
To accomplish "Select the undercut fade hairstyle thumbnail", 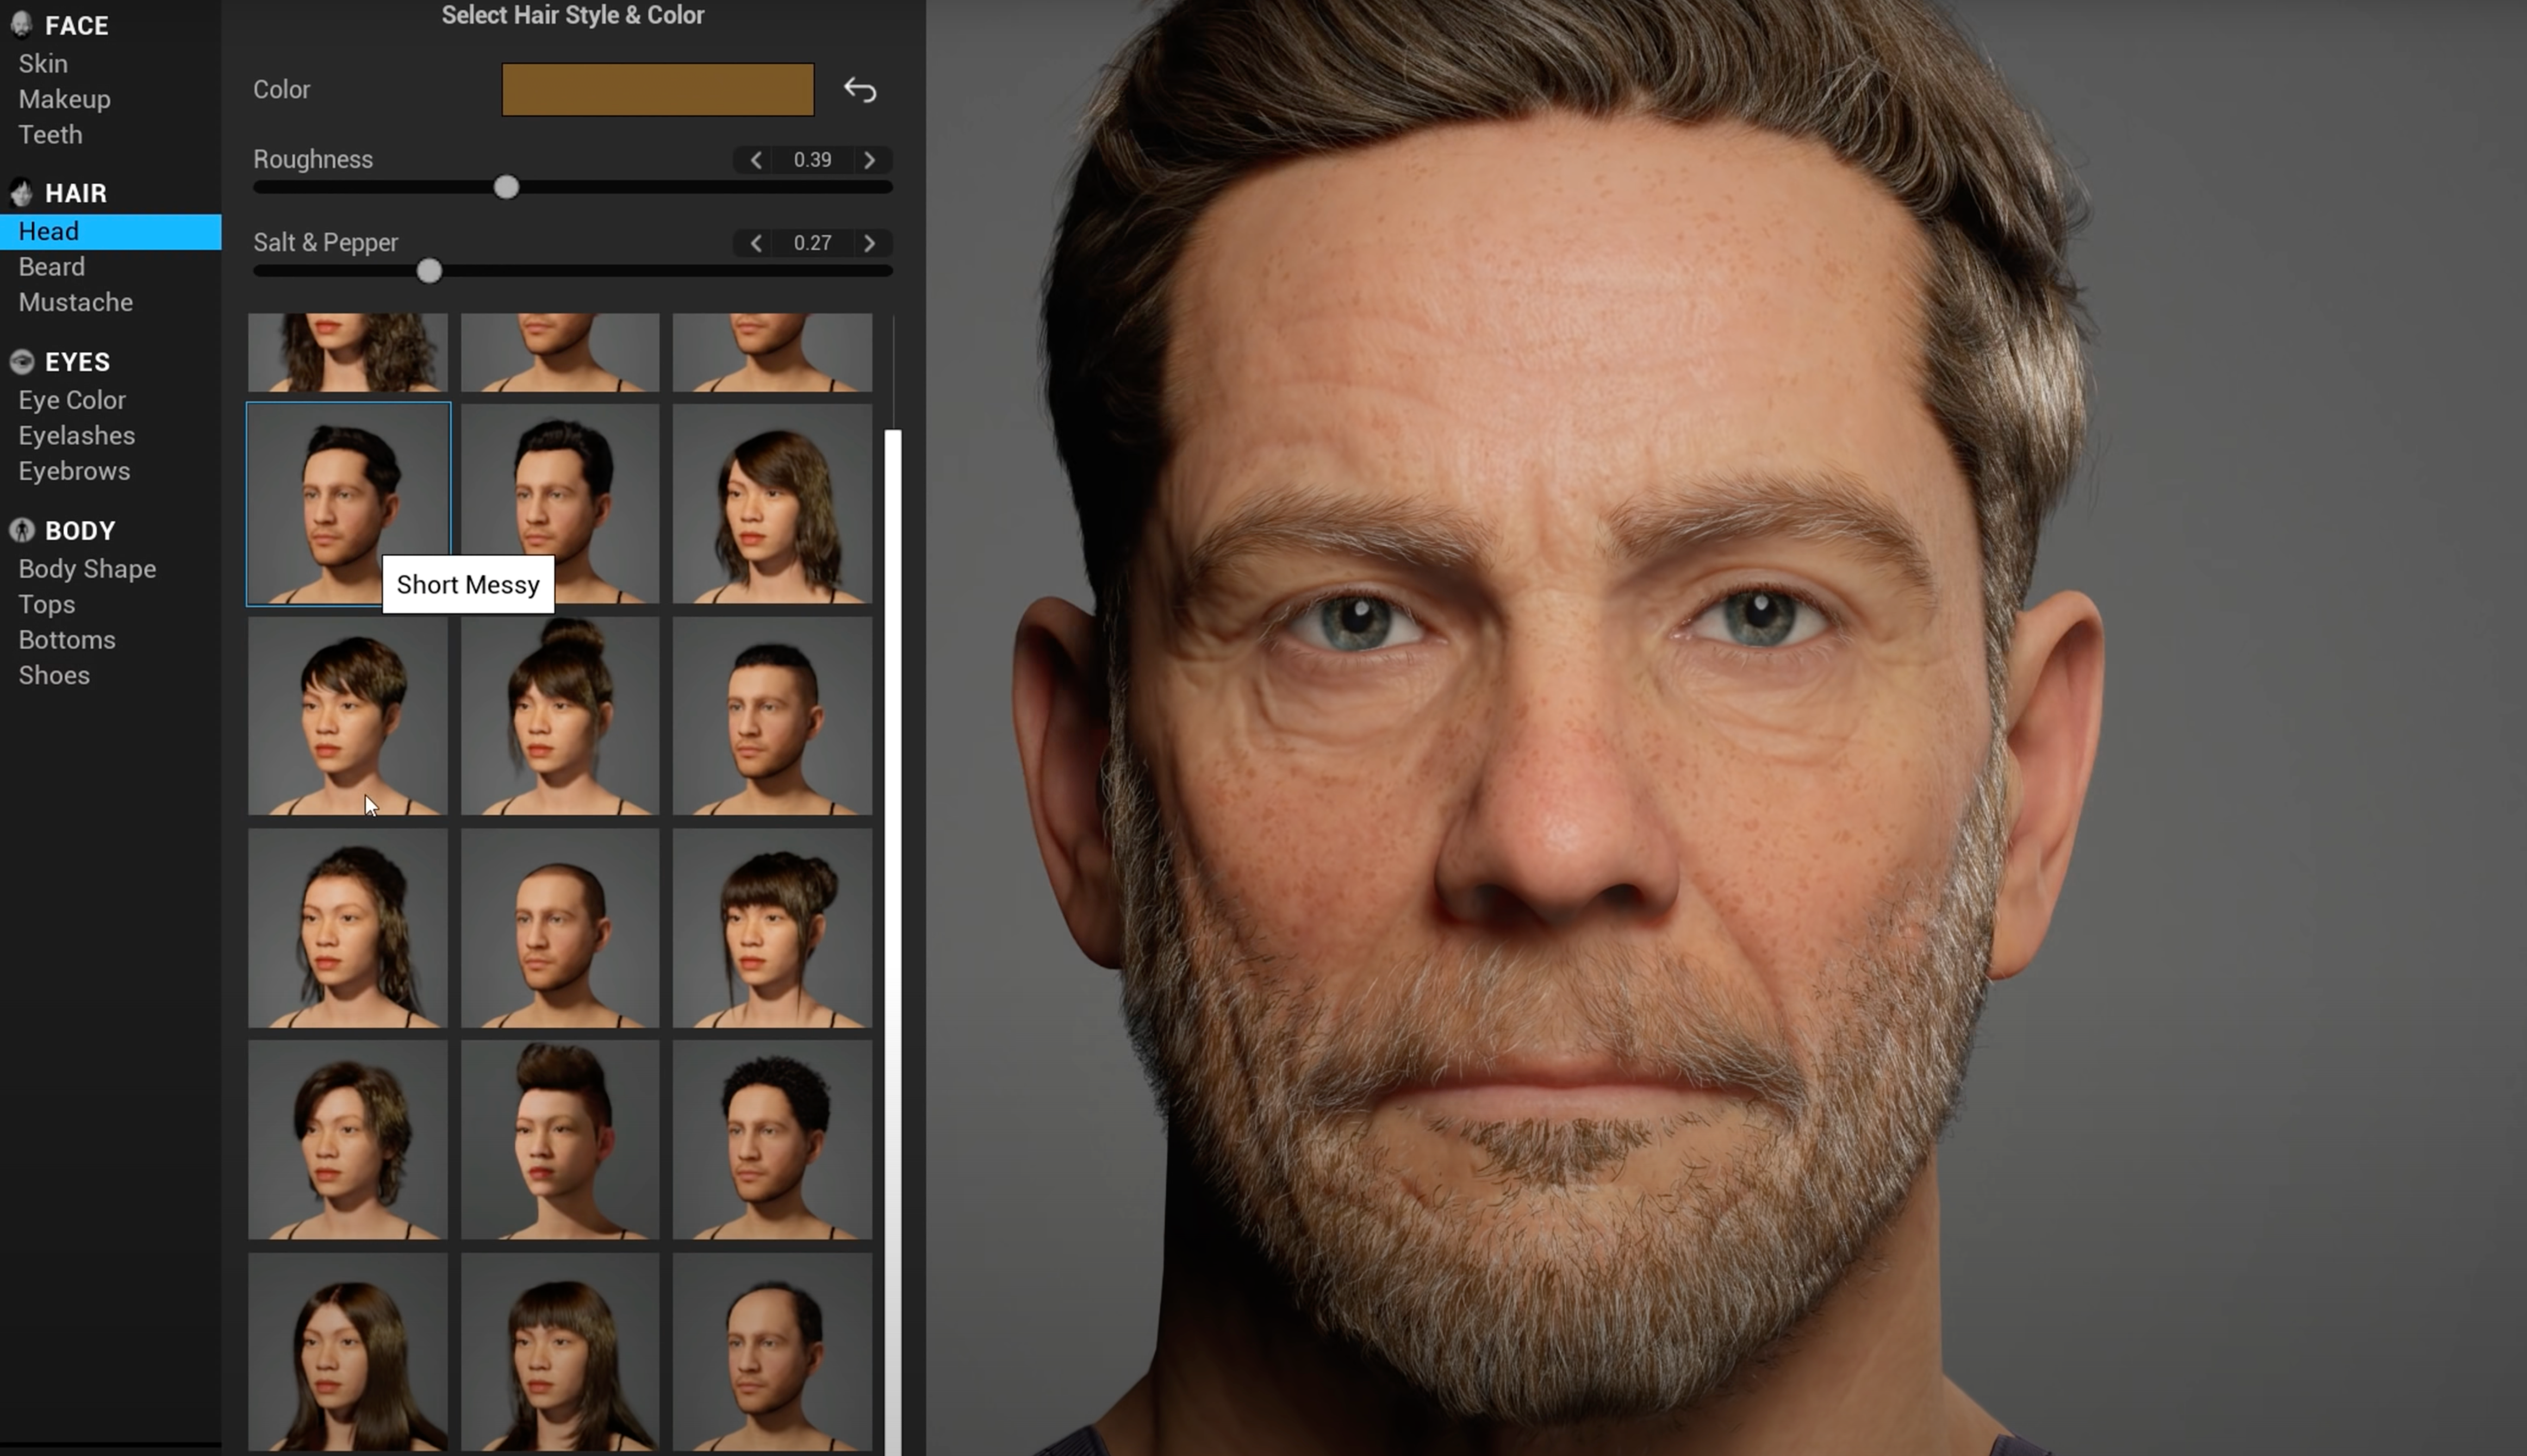I will [773, 716].
